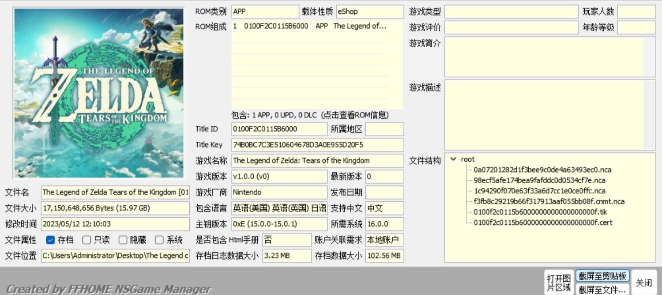Click the 截屏至剪贴板 button

pyautogui.click(x=602, y=276)
